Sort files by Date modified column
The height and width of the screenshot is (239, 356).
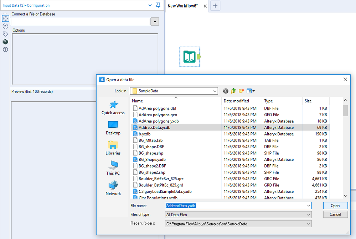[x=242, y=101]
